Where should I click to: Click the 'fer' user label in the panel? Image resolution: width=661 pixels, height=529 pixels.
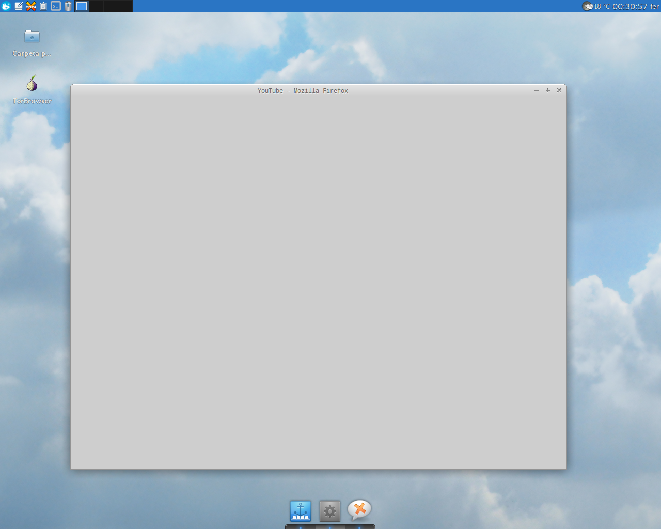[x=654, y=6]
